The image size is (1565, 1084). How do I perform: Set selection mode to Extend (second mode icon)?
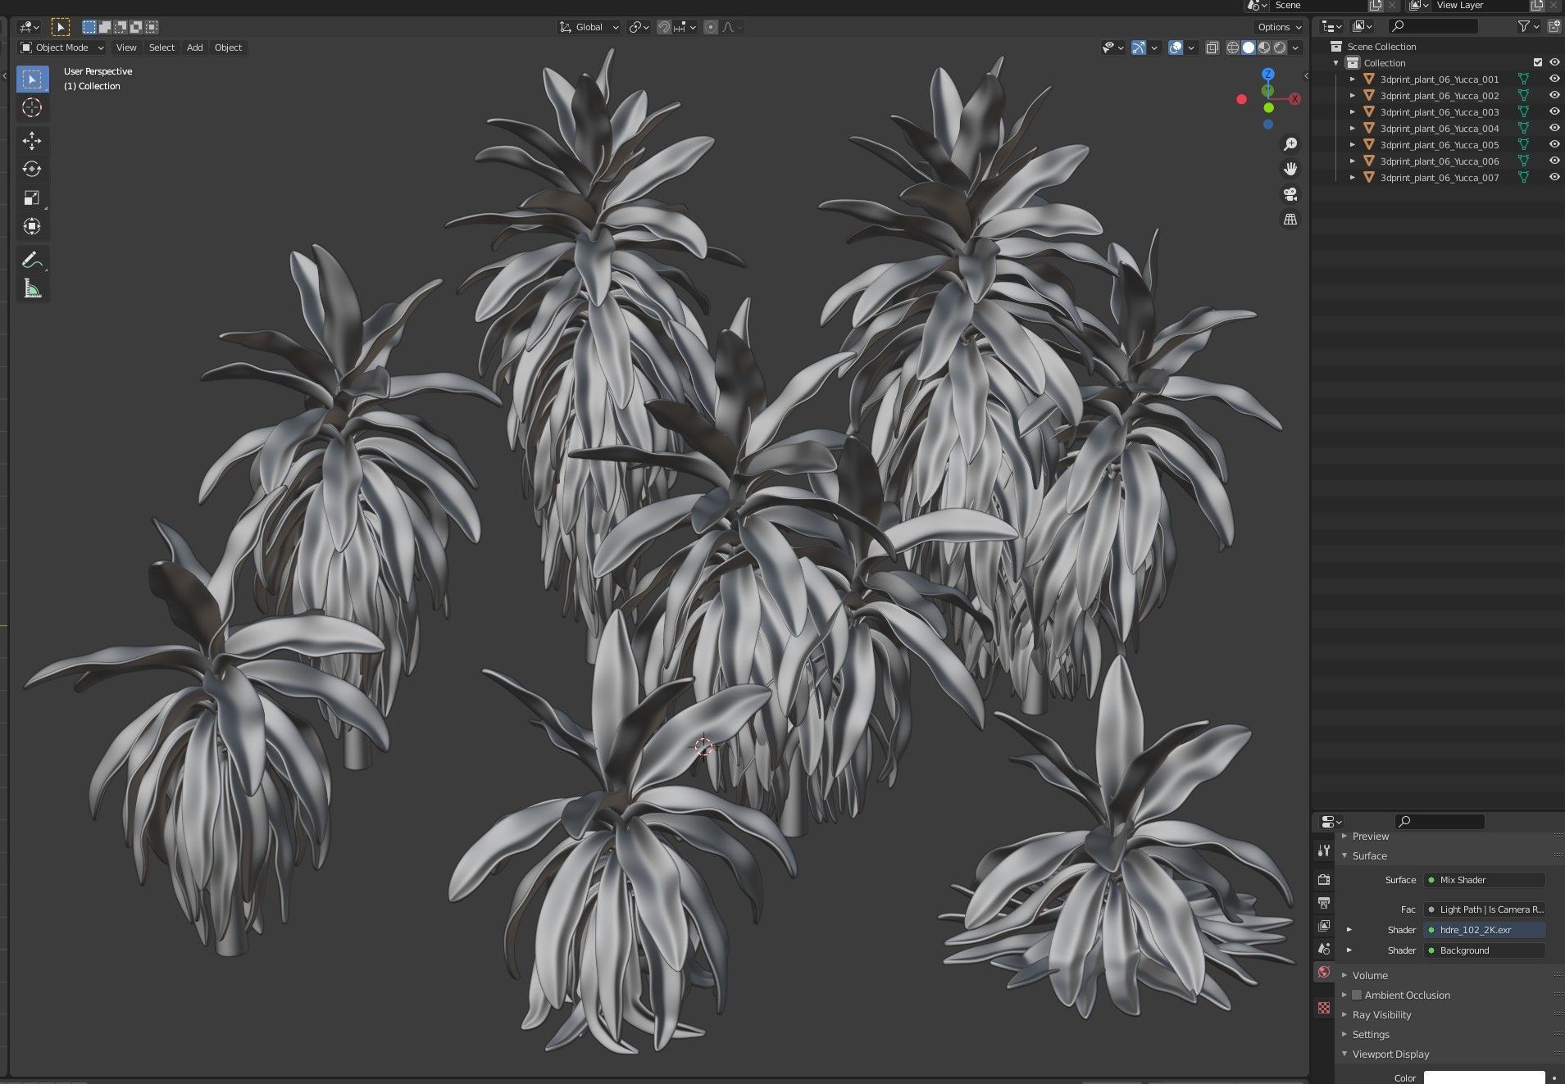point(105,27)
